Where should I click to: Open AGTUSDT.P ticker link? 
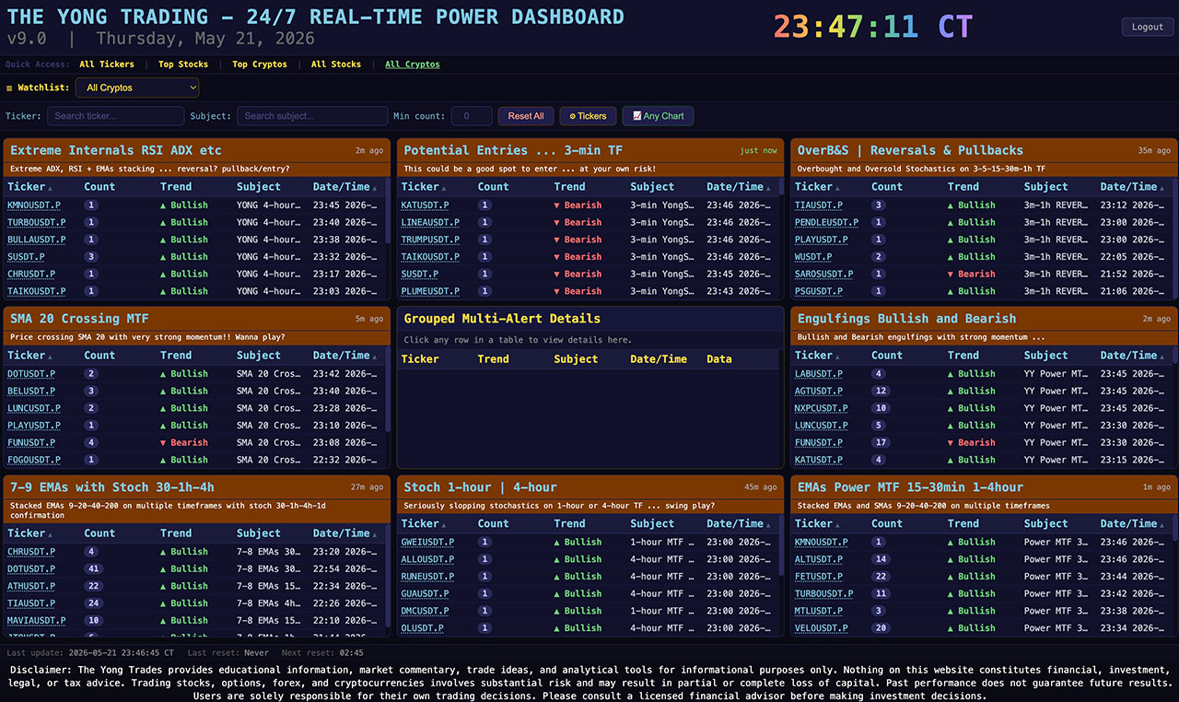(819, 391)
